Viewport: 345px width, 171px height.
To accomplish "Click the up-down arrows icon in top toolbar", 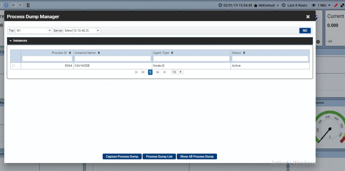I will pos(28,5).
